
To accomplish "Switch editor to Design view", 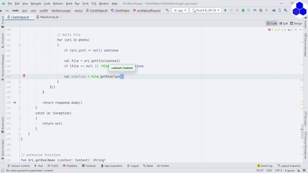I will 296,24.
